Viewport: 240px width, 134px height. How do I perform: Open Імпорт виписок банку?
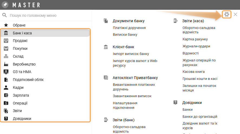[131, 54]
